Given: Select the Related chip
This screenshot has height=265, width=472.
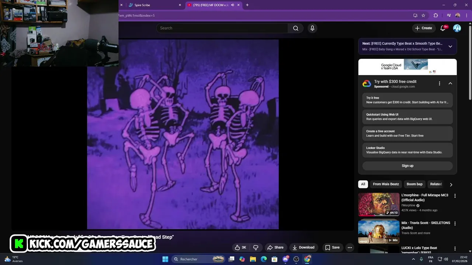Looking at the screenshot, I should pos(436,184).
